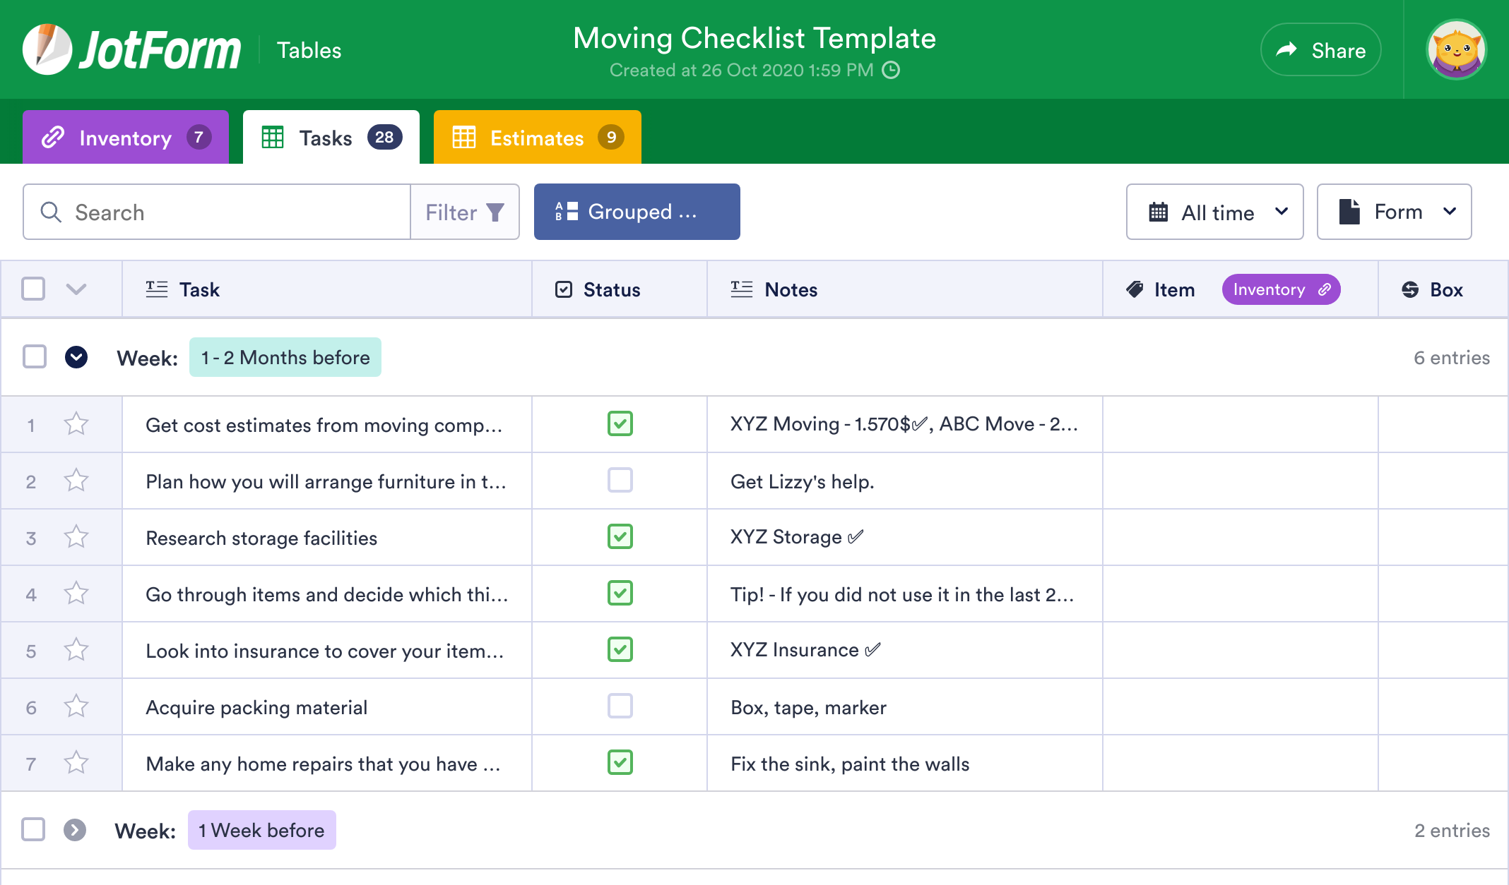Screen dimensions: 1509x885
Task: Click the search magnifier icon
Action: tap(51, 212)
